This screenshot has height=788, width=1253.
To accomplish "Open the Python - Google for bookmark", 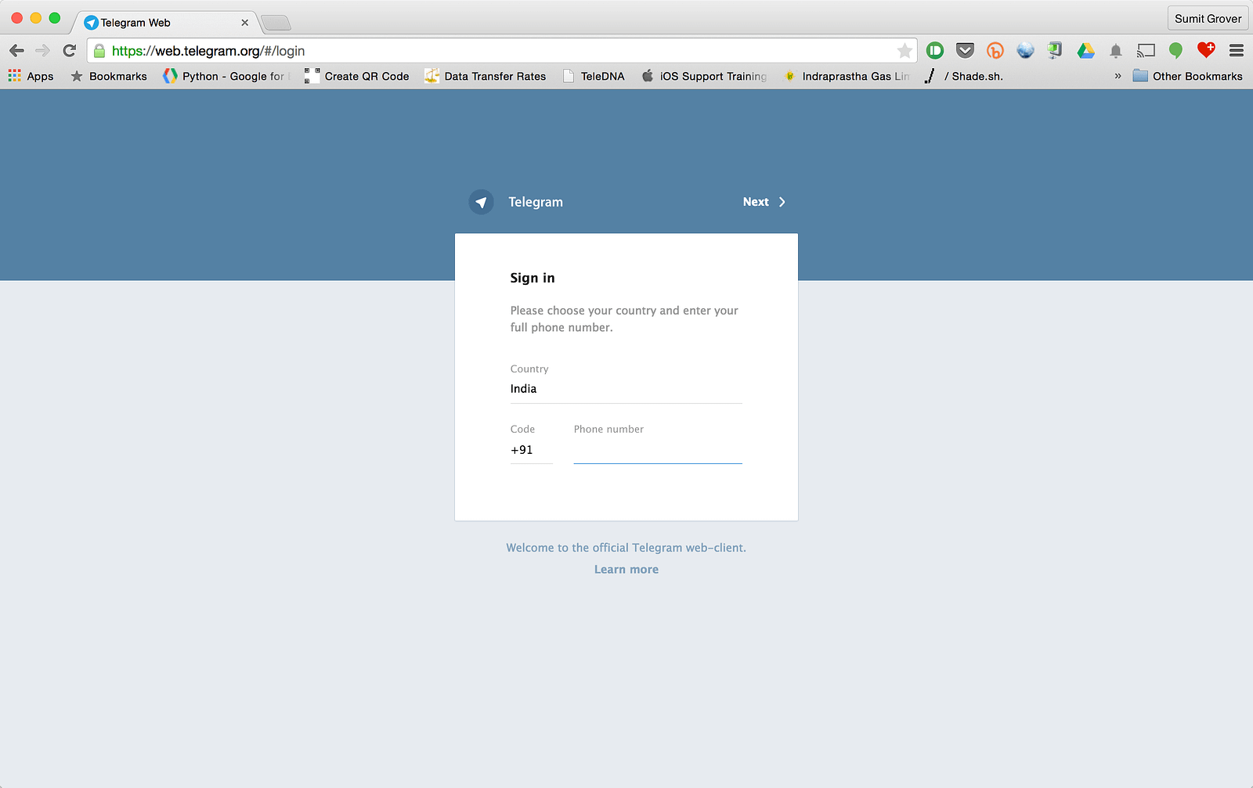I will (226, 76).
